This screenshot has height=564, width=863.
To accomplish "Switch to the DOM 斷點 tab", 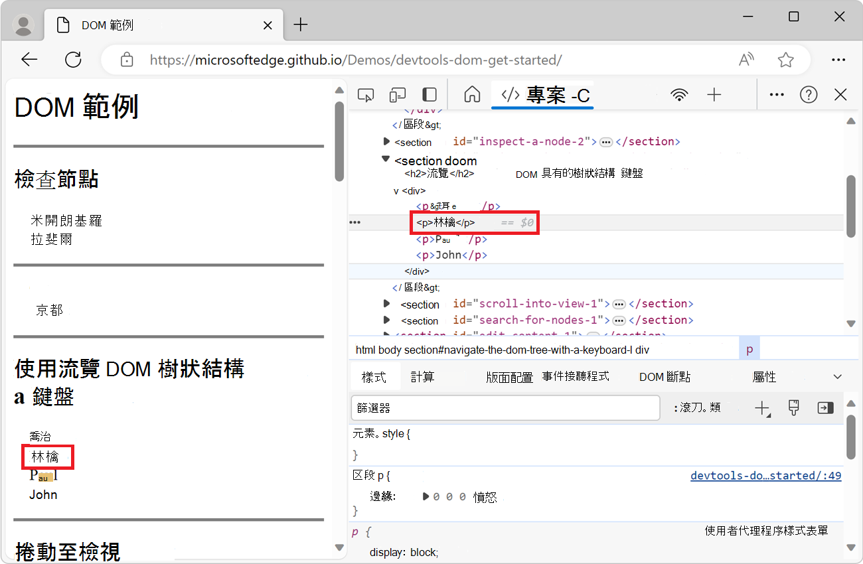I will (x=665, y=377).
